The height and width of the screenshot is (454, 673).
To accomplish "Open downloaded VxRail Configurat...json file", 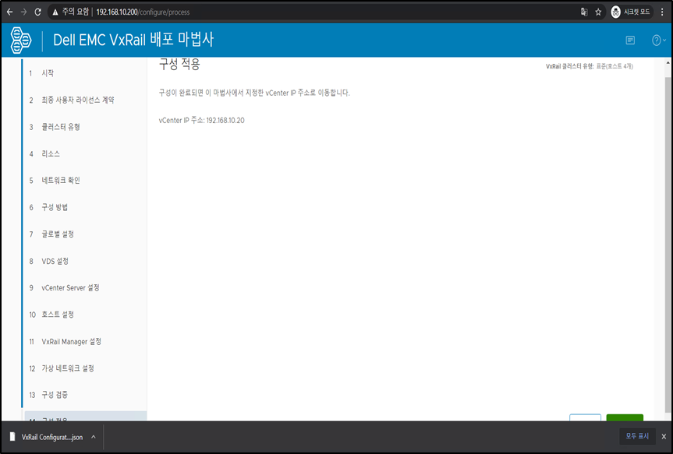I will [x=52, y=438].
